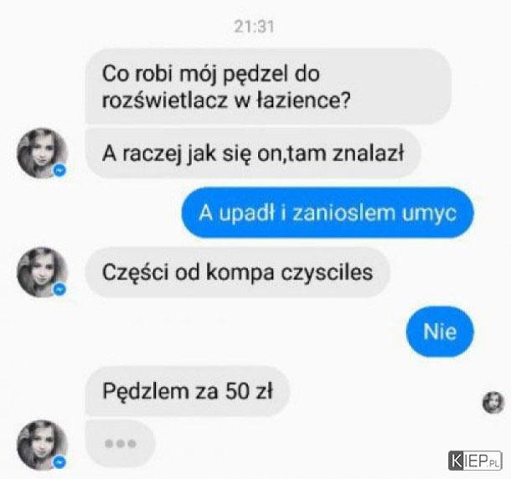Image resolution: width=511 pixels, height=479 pixels.
Task: Tap the typing indicator dots bubble
Action: [x=120, y=444]
